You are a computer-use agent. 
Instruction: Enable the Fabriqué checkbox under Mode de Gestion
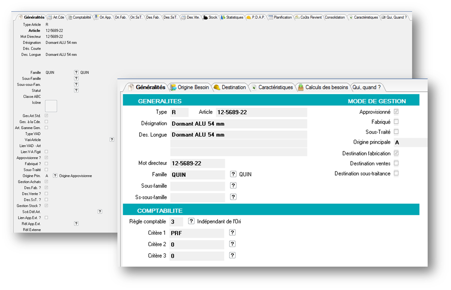point(396,122)
